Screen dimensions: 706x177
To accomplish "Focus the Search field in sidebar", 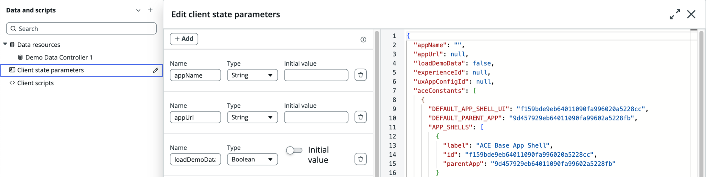I will [81, 29].
